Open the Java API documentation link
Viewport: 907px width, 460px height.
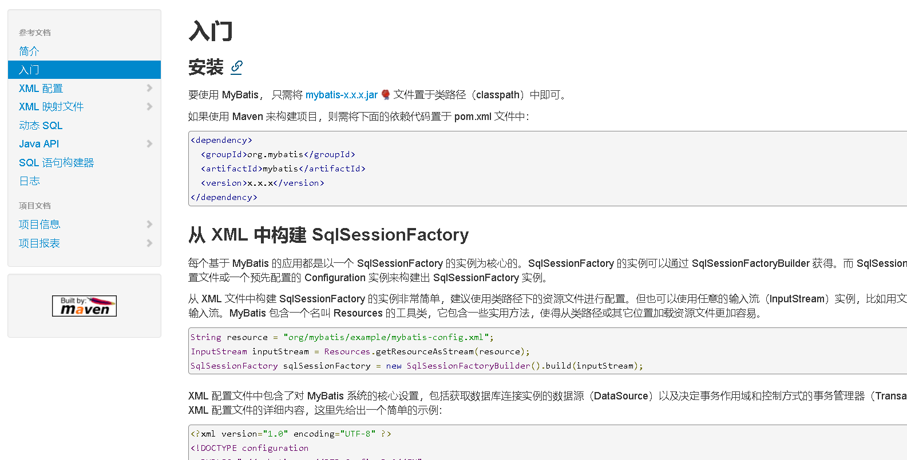pos(39,144)
